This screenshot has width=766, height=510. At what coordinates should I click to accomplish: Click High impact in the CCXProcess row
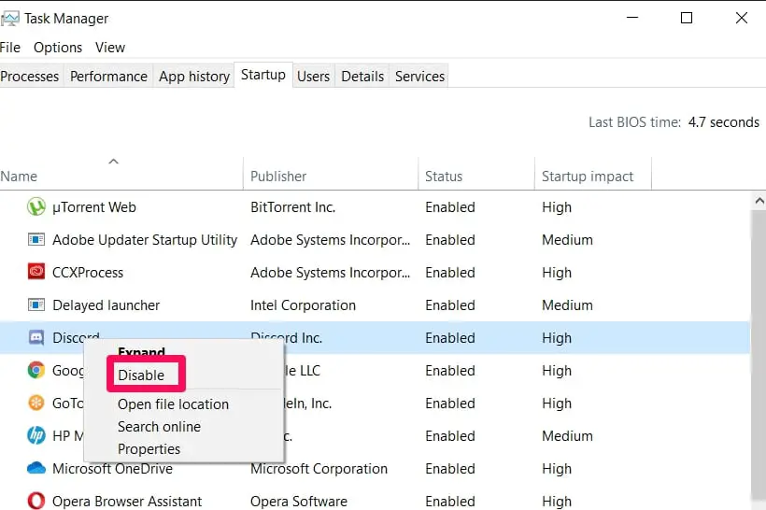pyautogui.click(x=557, y=273)
